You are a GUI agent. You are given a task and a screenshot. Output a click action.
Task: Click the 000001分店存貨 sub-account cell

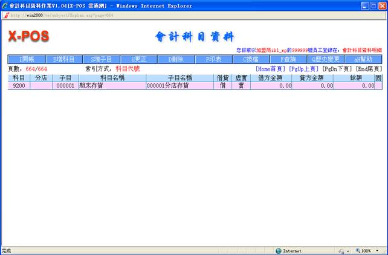click(179, 86)
